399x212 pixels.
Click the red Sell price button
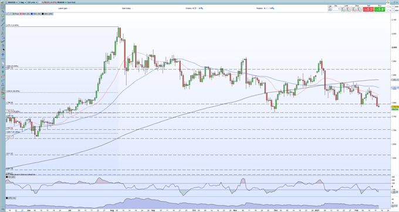point(368,9)
